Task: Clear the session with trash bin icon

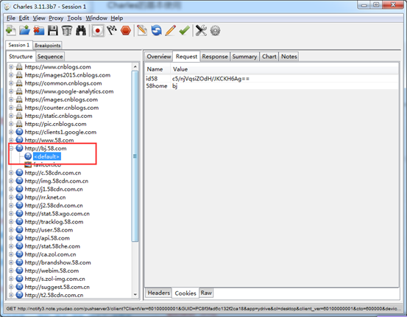Action: point(67,31)
